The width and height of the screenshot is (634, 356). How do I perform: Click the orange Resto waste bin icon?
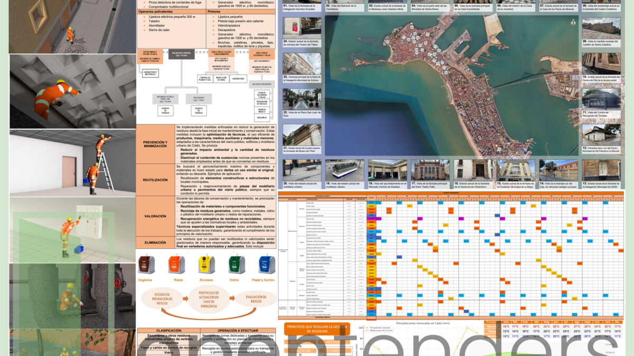tap(176, 265)
